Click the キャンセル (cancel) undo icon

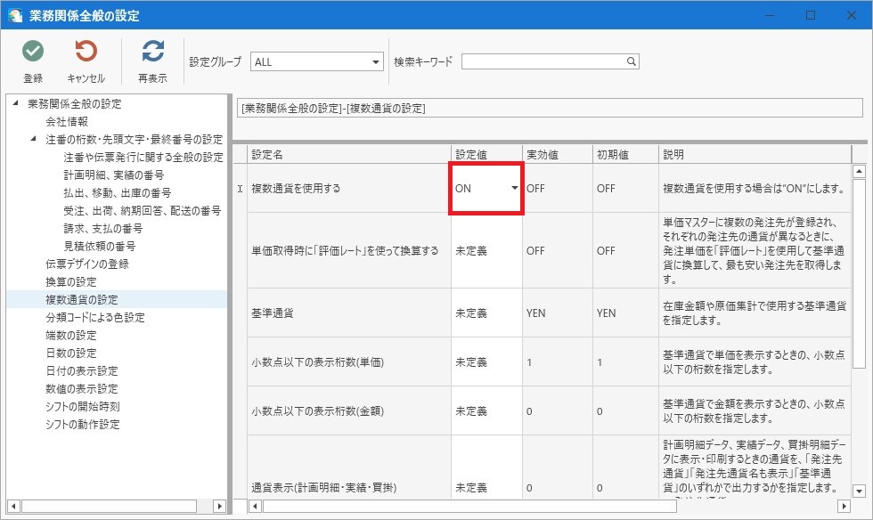point(86,52)
